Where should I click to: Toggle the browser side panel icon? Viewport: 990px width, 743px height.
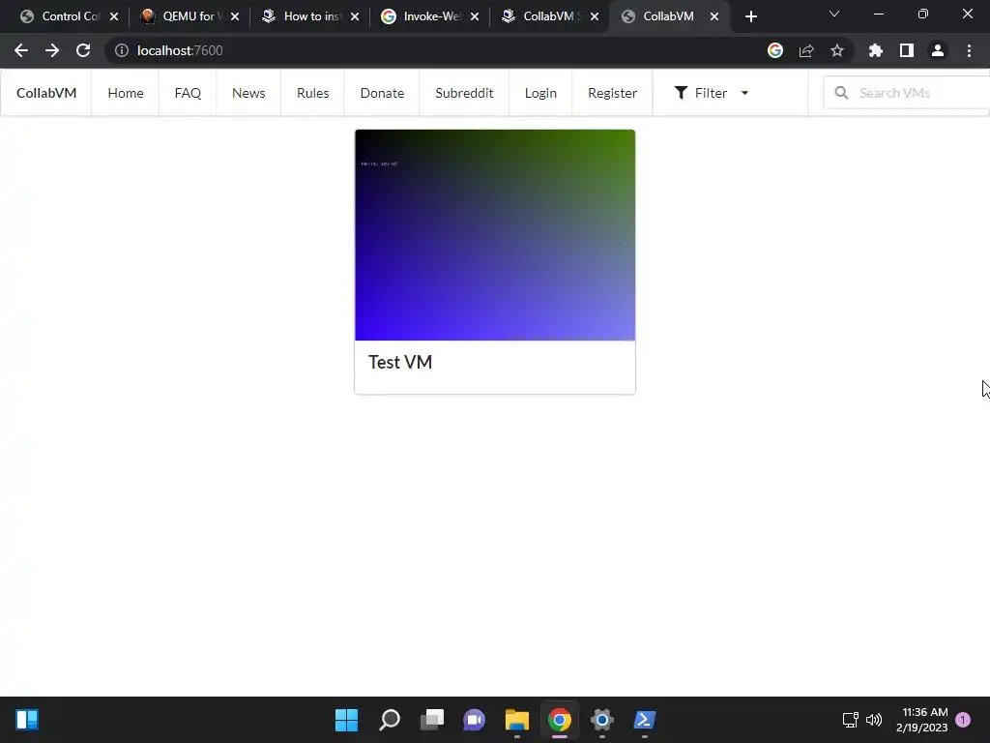(x=907, y=50)
